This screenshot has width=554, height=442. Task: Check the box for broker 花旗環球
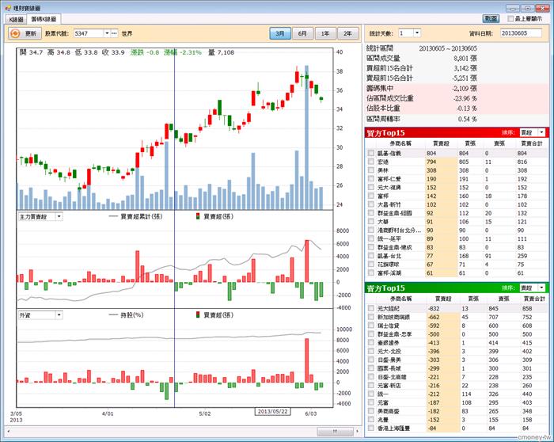(x=370, y=264)
